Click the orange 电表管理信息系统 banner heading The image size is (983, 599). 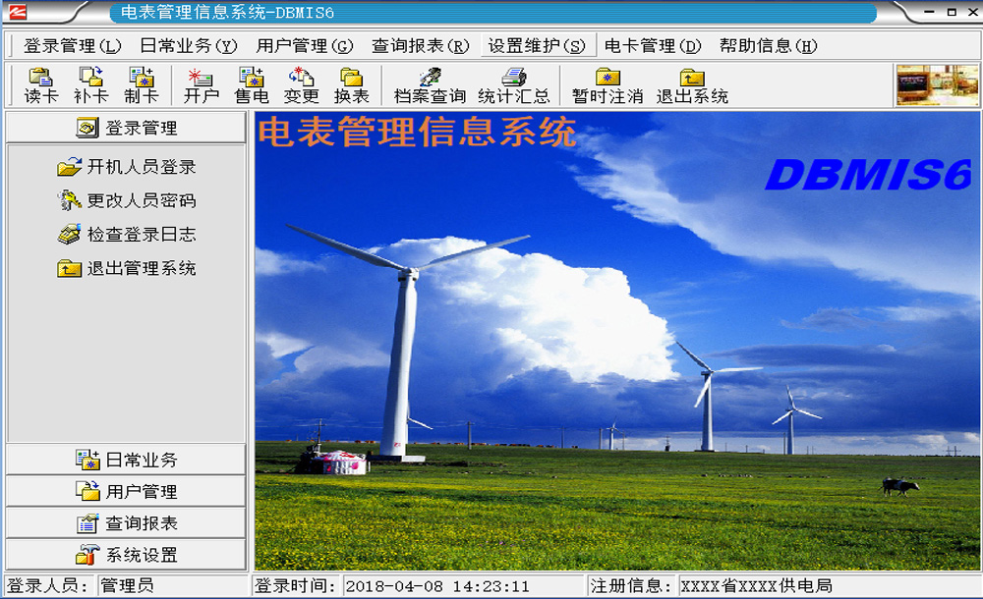(417, 133)
